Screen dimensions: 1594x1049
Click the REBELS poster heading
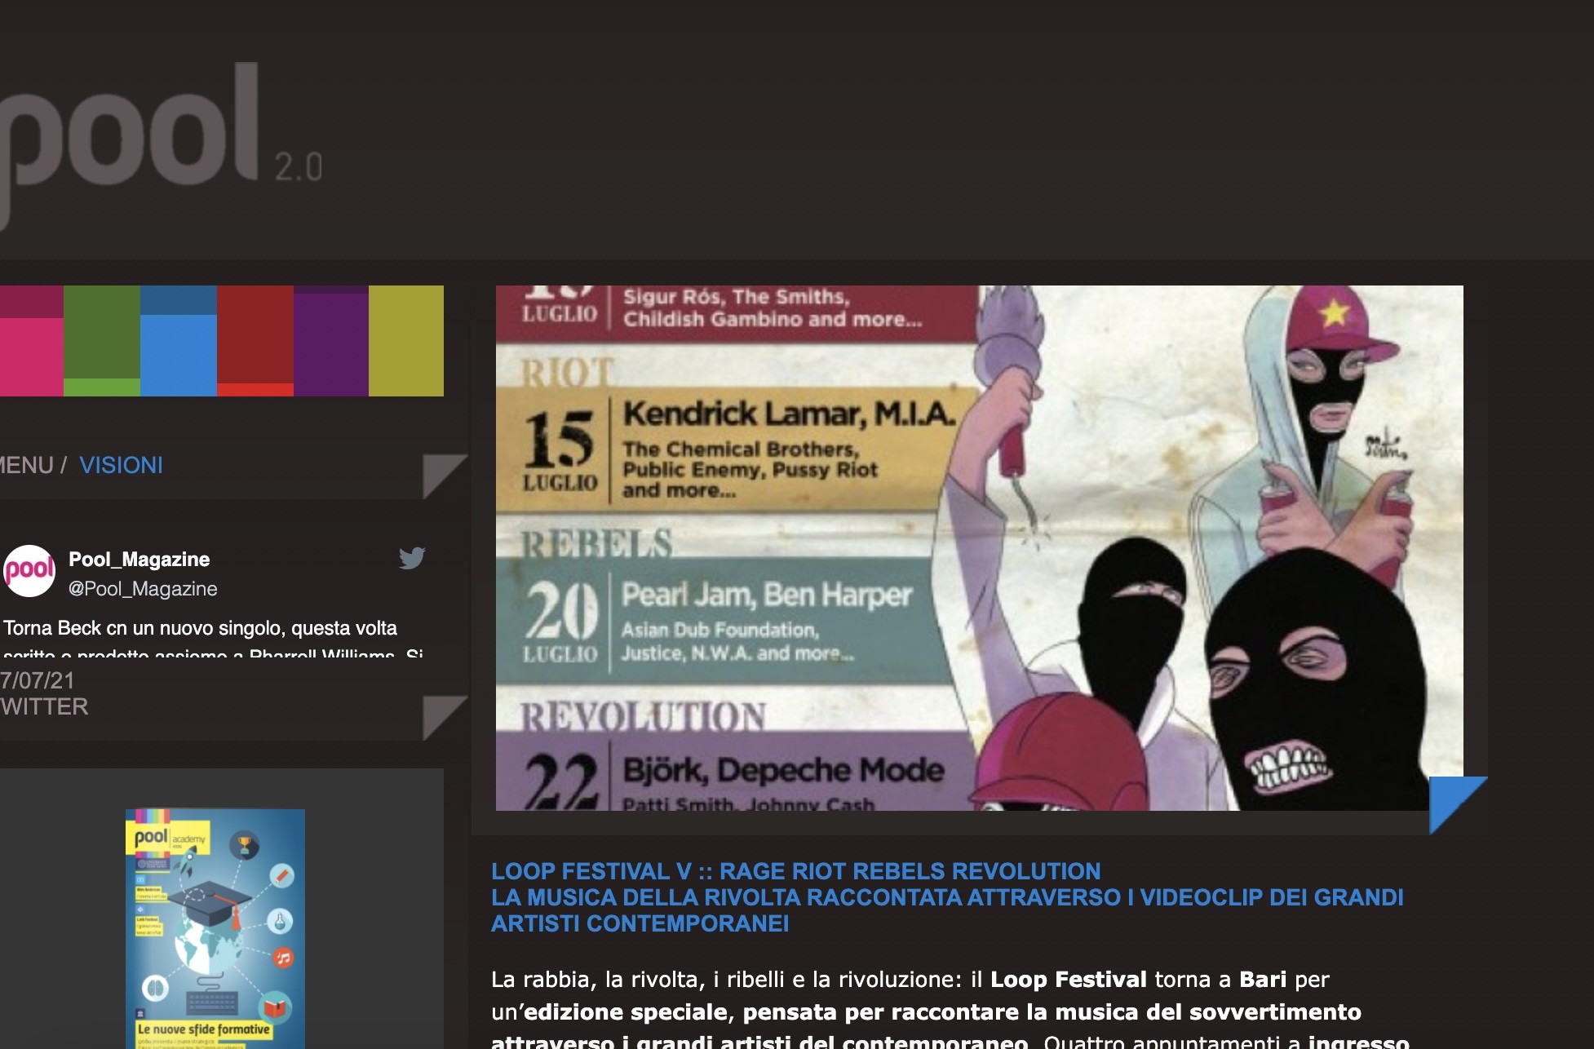click(x=596, y=544)
